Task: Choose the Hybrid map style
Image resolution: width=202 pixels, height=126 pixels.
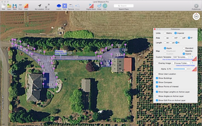Action: [x=184, y=54]
